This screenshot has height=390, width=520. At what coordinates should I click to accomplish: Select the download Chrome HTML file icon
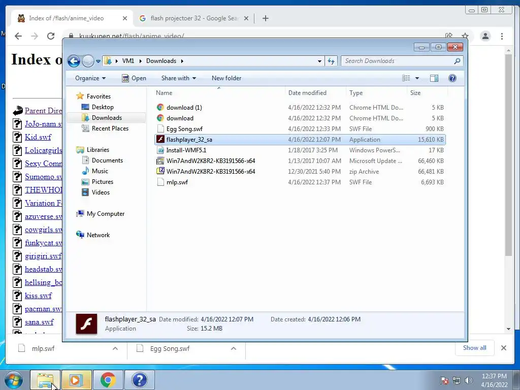[x=160, y=118]
